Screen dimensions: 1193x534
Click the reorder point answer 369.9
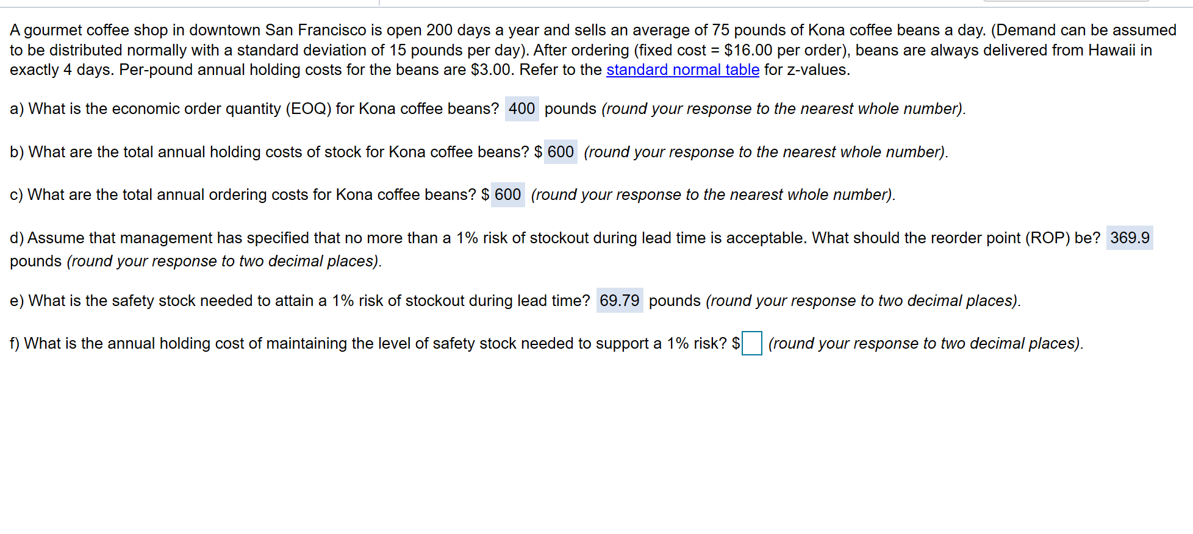pyautogui.click(x=1129, y=238)
